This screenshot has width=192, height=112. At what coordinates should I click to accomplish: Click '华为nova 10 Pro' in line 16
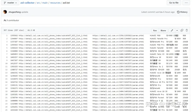(158, 82)
